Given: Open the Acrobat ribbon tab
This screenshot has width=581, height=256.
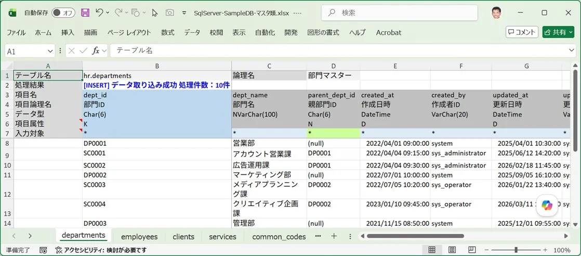Looking at the screenshot, I should (389, 33).
